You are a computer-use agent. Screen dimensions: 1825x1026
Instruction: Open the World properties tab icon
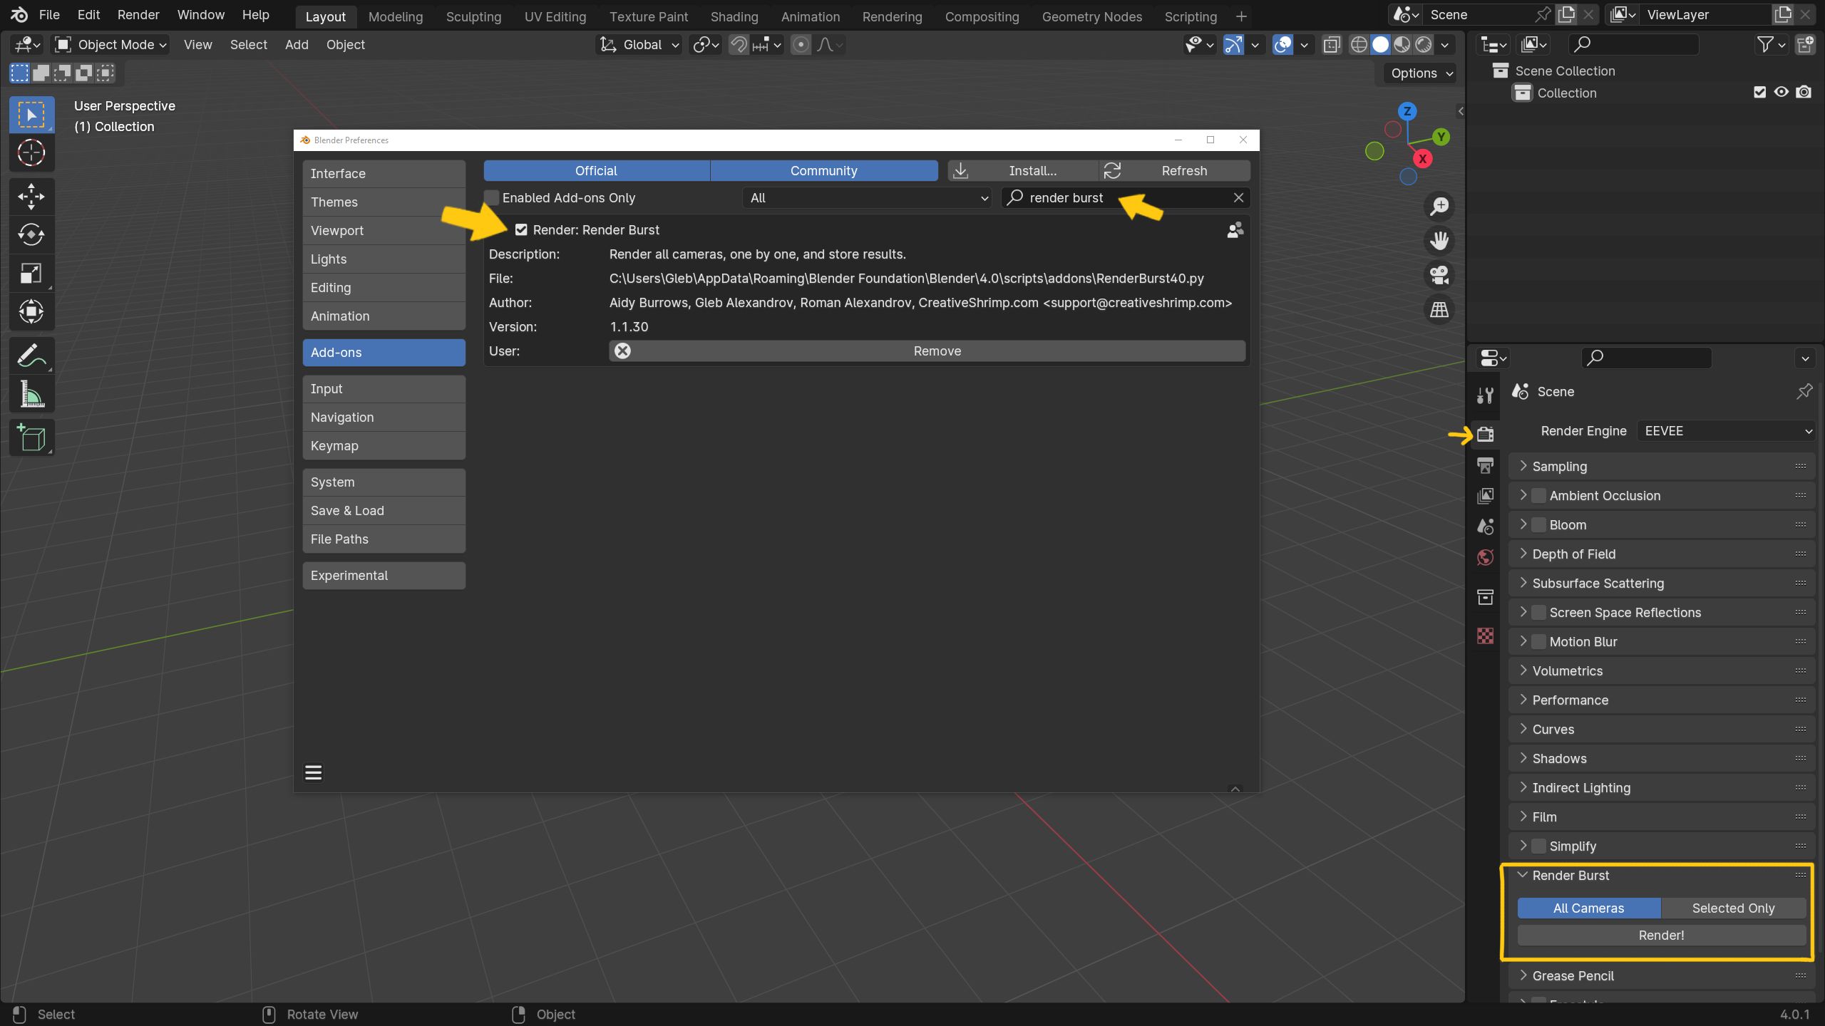1486,557
